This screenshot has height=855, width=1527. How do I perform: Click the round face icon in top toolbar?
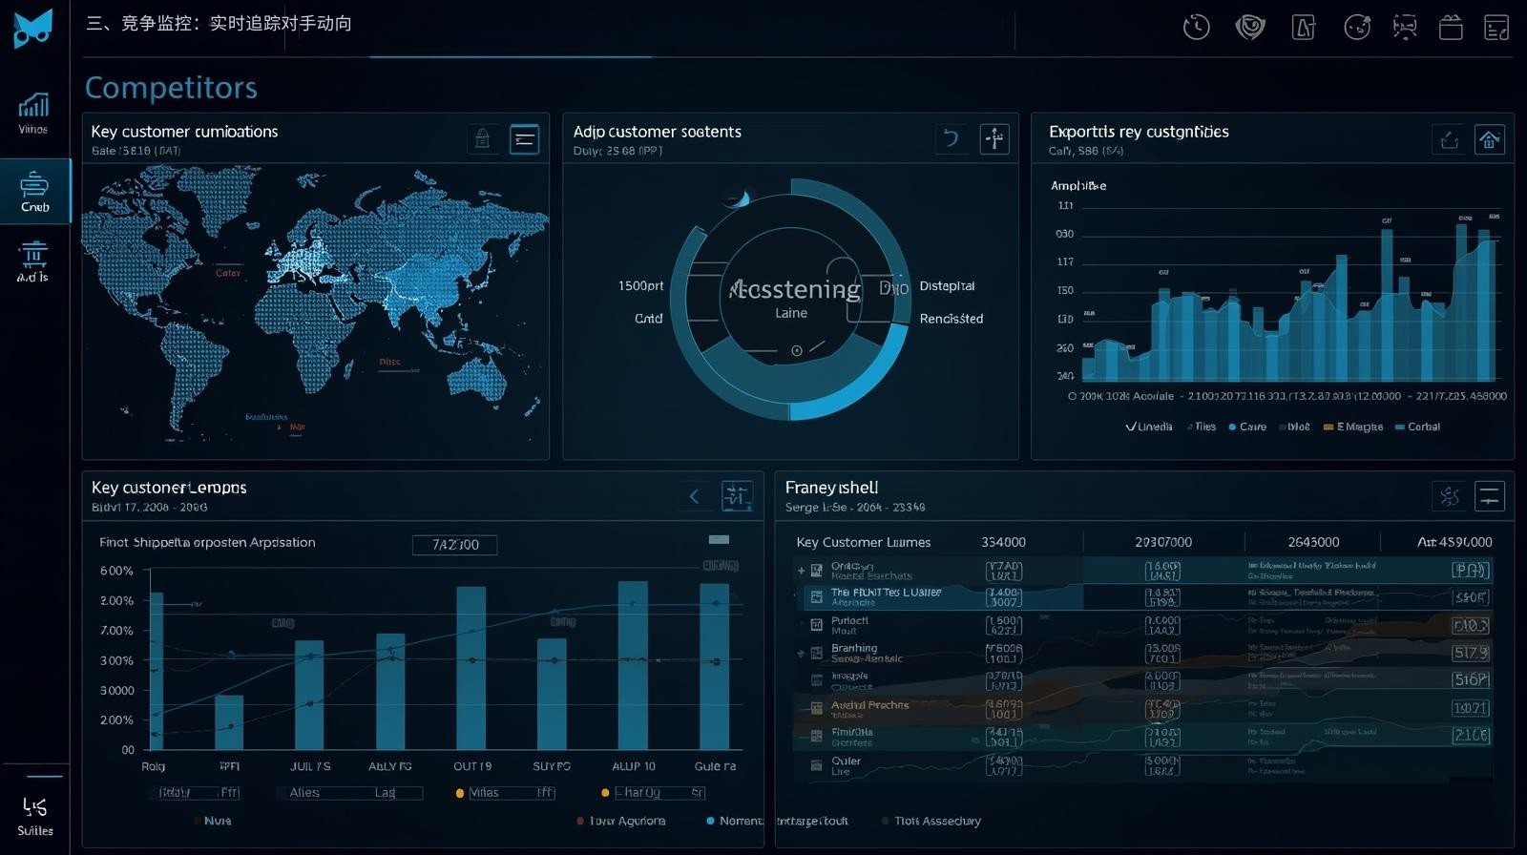pos(1356,28)
